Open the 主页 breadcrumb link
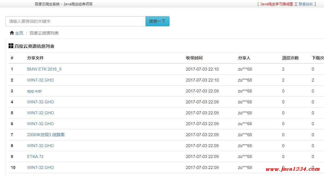The image size is (324, 176). pyautogui.click(x=19, y=33)
